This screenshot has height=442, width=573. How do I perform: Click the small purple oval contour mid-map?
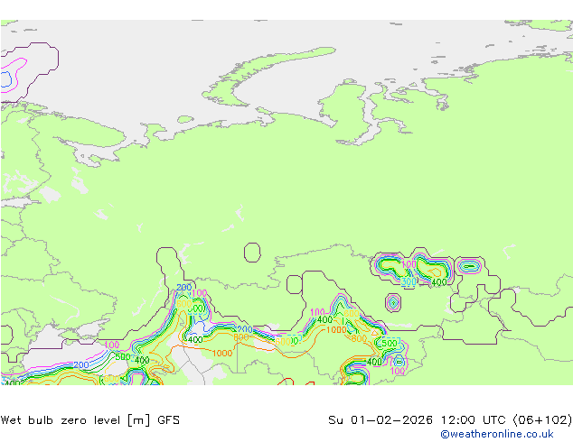coord(252,253)
